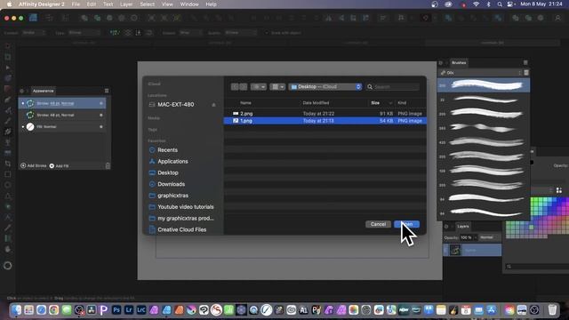569x320 pixels.
Task: Open the Oils brush category dropdown
Action: coord(481,73)
